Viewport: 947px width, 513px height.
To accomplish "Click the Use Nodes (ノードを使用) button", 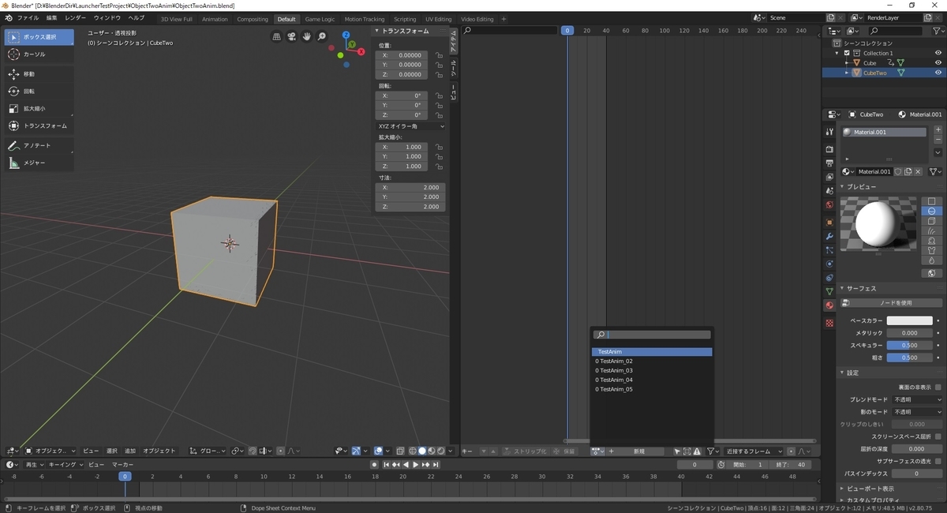I will [x=896, y=303].
